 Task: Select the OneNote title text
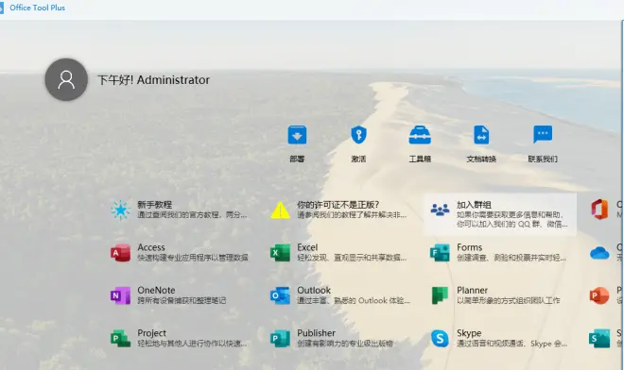156,290
